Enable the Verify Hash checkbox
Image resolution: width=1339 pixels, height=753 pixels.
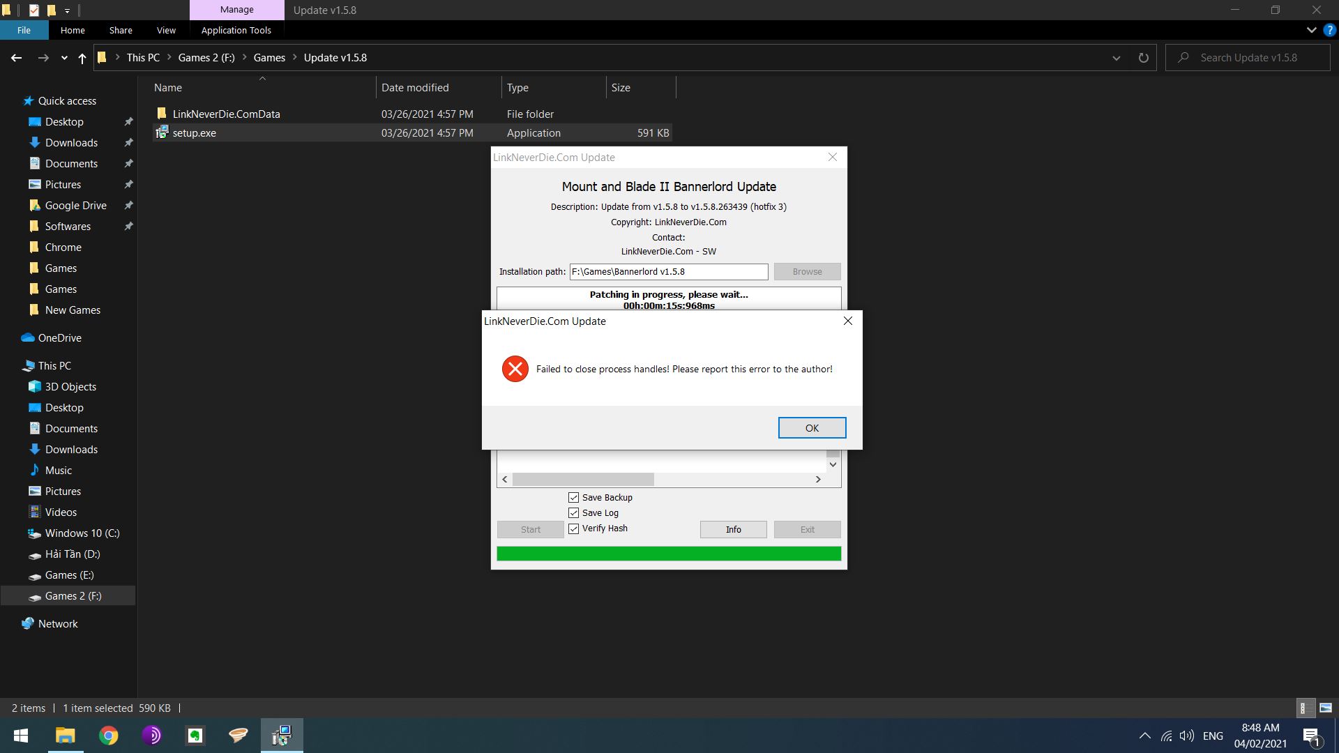click(574, 528)
